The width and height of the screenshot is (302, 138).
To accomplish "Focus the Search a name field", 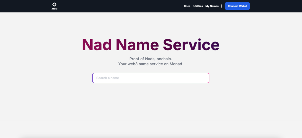I will (151, 78).
